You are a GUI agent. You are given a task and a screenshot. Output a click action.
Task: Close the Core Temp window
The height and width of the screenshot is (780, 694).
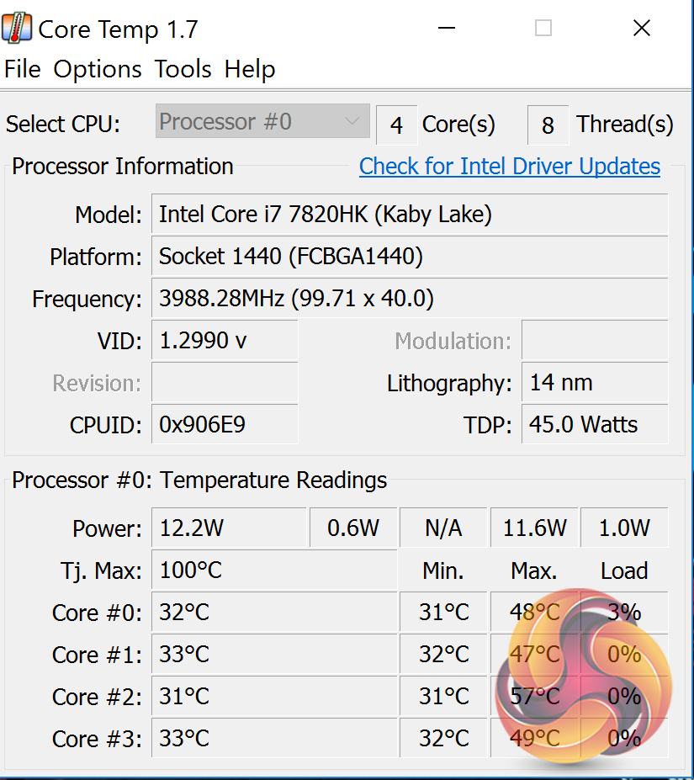click(x=642, y=29)
